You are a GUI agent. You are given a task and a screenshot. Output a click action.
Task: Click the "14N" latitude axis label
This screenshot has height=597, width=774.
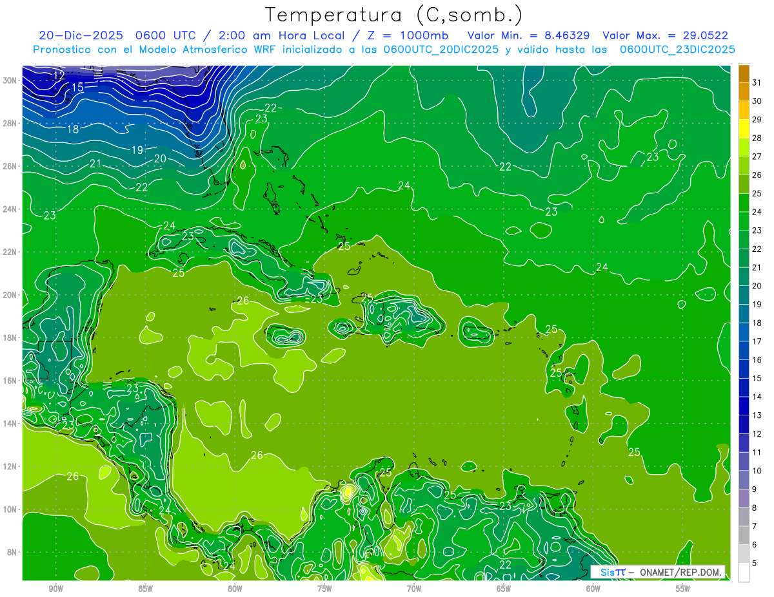tap(10, 423)
